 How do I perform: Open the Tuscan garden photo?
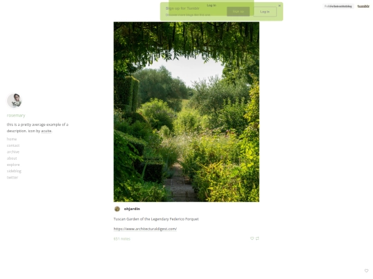(186, 112)
